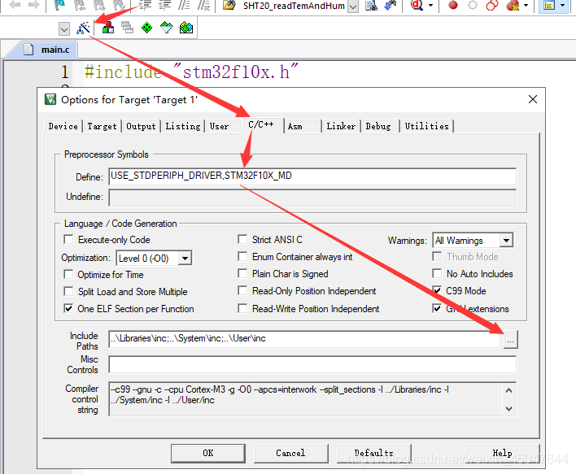
Task: Open dropdown arrow beside window layout icon
Action: [562, 5]
